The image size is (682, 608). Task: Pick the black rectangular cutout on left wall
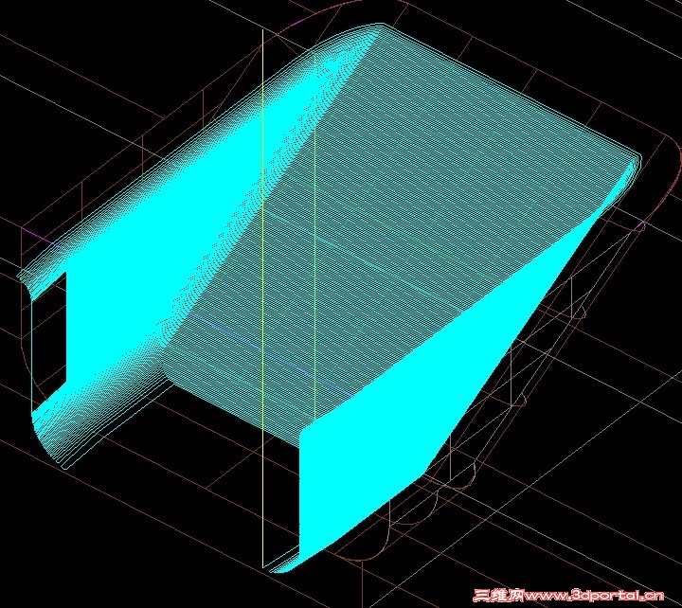pyautogui.click(x=48, y=340)
